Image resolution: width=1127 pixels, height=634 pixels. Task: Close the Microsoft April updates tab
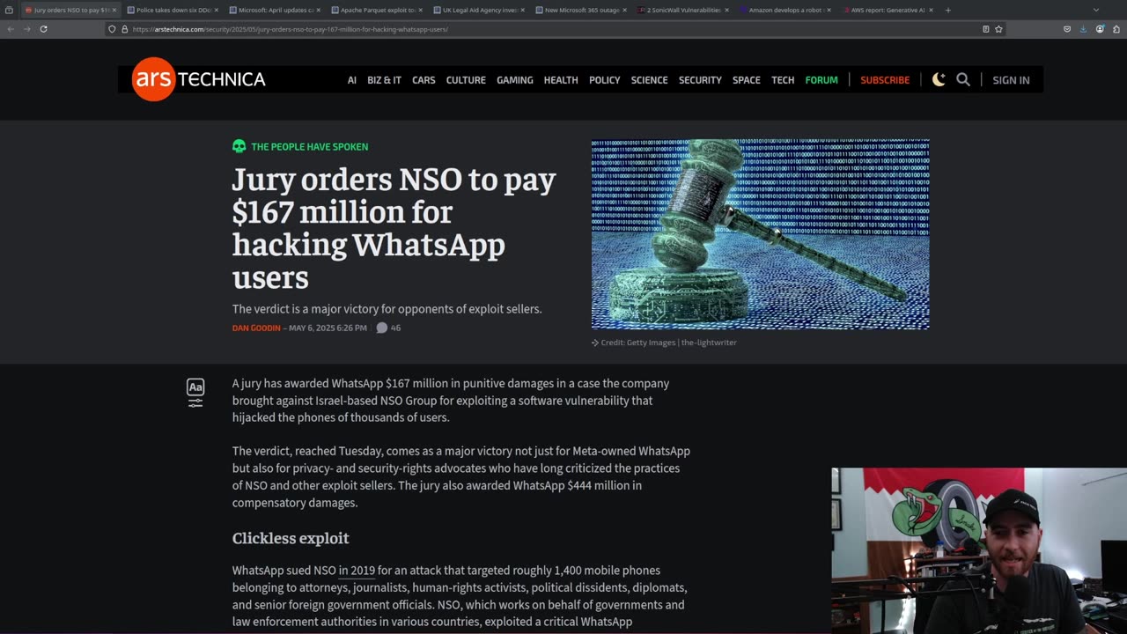(318, 11)
